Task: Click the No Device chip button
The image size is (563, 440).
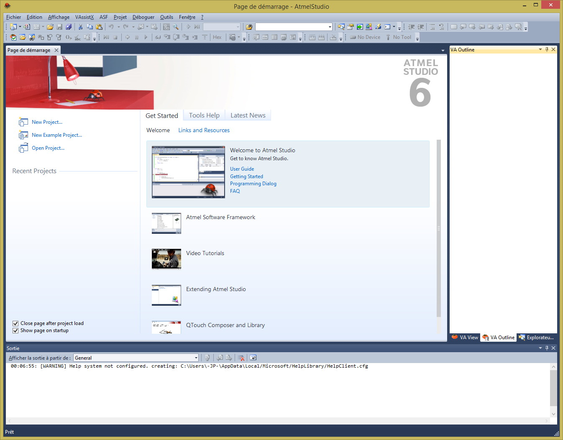Action: coord(365,37)
